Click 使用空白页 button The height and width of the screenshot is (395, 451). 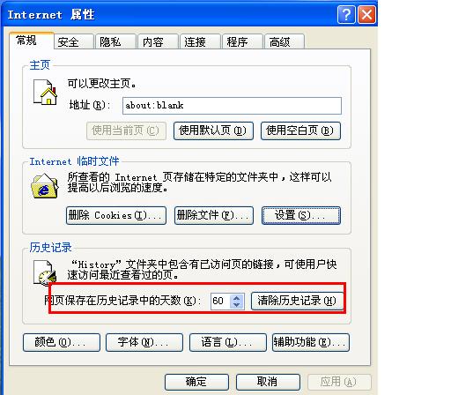pos(300,130)
